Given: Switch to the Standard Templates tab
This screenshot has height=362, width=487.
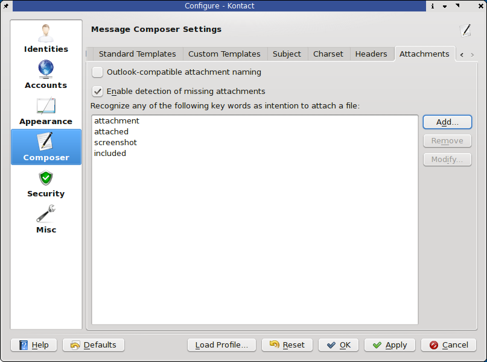Looking at the screenshot, I should [137, 54].
